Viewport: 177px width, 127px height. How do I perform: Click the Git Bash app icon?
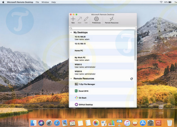click(x=76, y=97)
